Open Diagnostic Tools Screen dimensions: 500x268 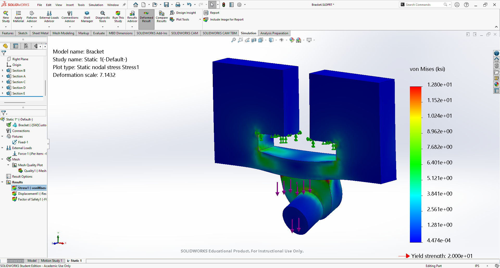(x=103, y=17)
